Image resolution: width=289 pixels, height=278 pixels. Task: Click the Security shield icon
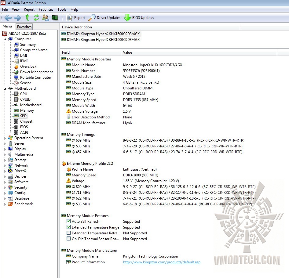click(x=10, y=187)
